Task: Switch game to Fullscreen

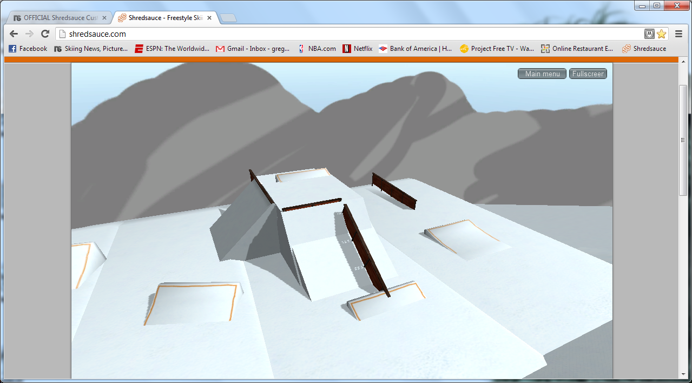Action: [588, 74]
